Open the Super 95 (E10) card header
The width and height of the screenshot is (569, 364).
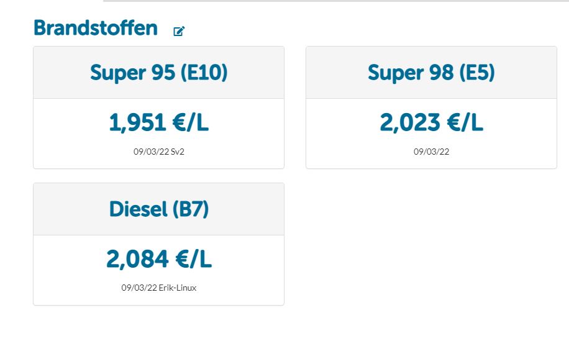(158, 73)
